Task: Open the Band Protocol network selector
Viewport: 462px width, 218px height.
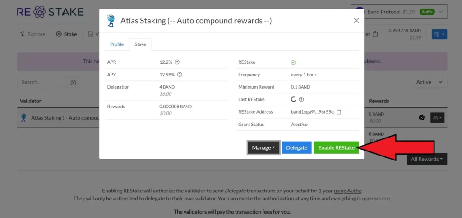Action: tap(399, 12)
